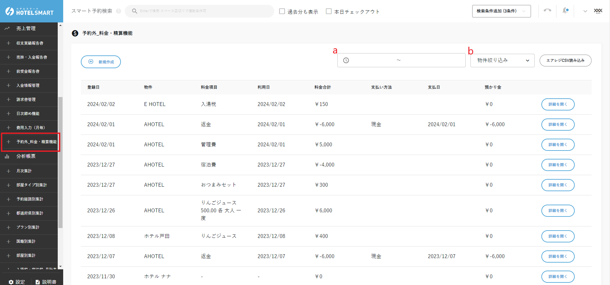Click the phone call icon in header

[x=547, y=11]
